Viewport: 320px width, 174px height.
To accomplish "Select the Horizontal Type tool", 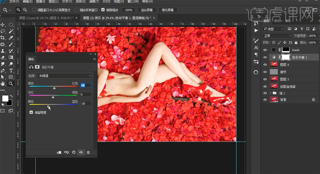I will [11, 70].
